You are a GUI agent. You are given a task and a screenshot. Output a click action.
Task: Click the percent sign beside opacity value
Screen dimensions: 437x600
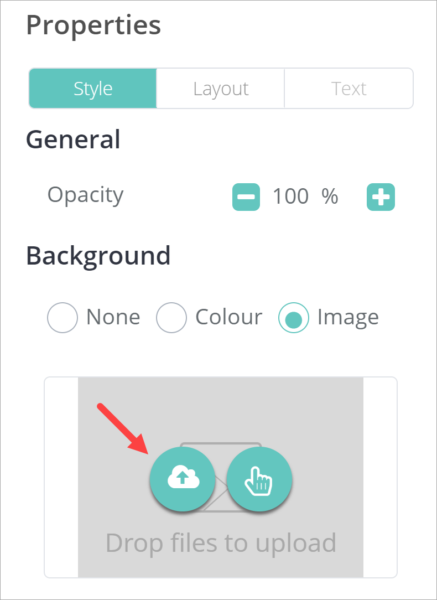pos(330,196)
